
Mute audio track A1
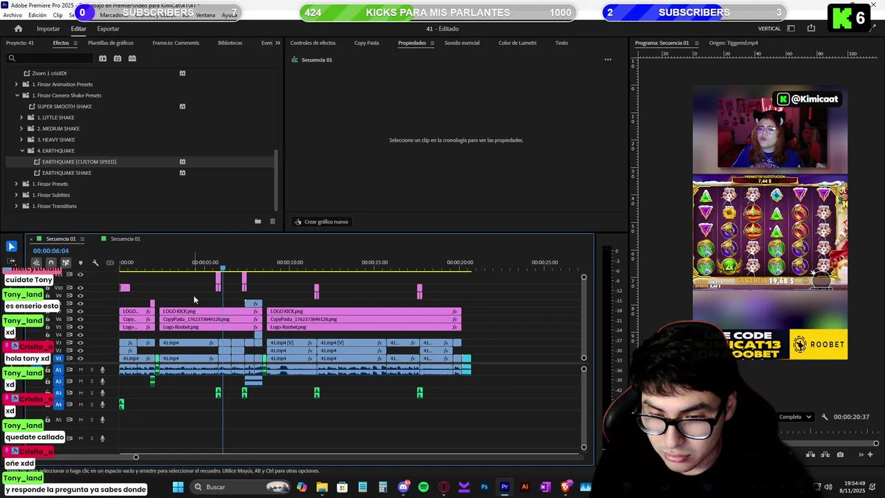[80, 369]
